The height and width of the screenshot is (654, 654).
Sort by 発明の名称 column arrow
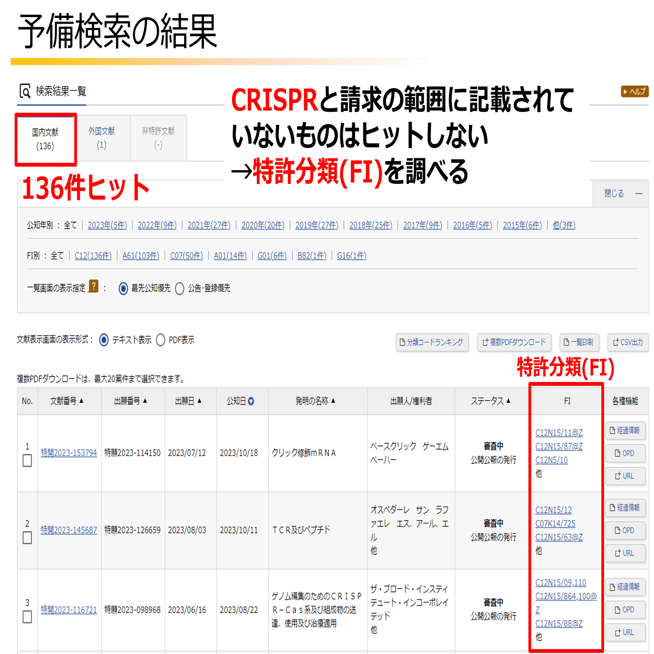coord(333,401)
